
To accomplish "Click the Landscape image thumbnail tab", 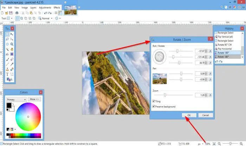I will pos(70,10).
